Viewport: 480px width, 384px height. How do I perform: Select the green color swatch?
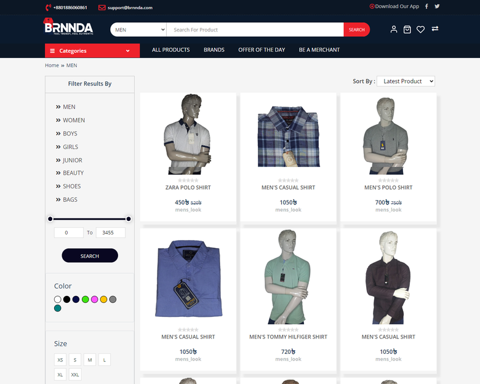[86, 299]
